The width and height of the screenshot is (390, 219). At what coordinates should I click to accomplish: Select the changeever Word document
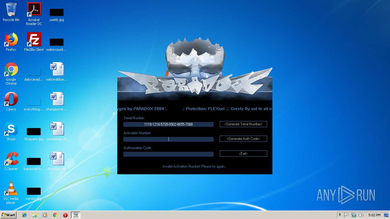coord(57,102)
